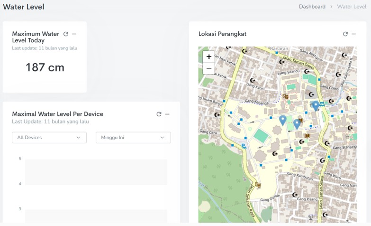Go to Dashboard via breadcrumb
Viewport: 371px width, 226px height.
pos(312,7)
